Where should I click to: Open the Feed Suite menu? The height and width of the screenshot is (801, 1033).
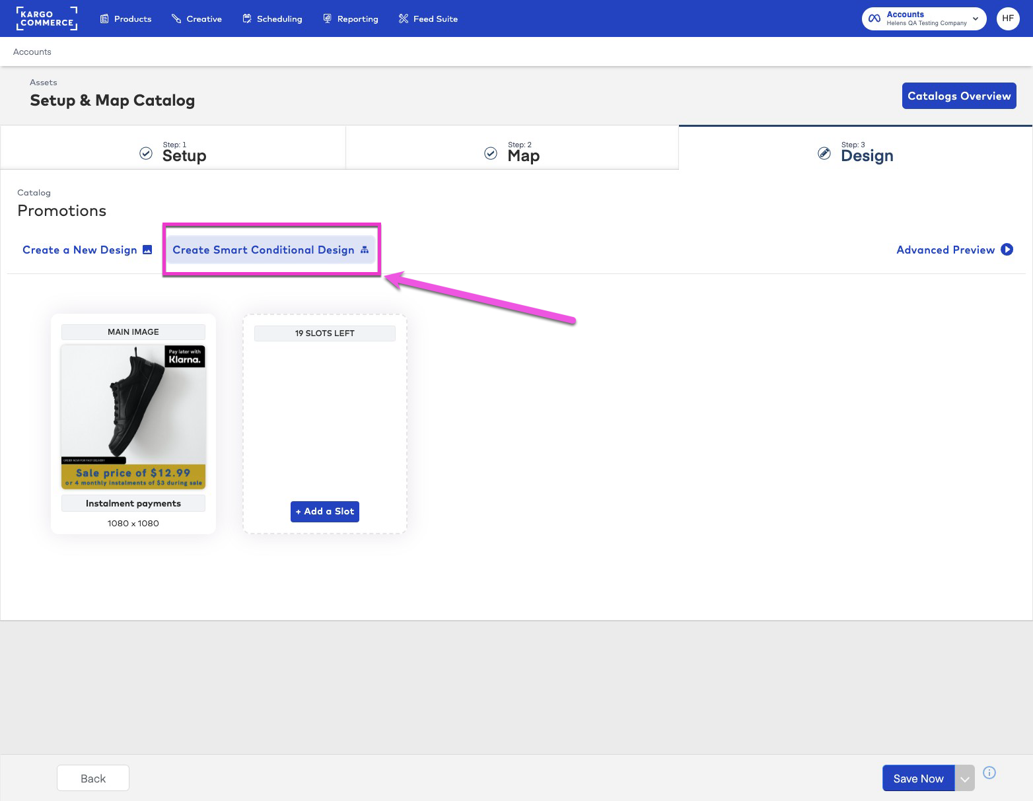pos(428,19)
